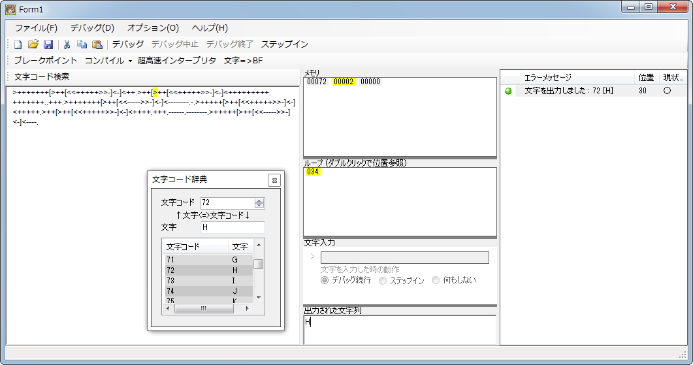This screenshot has height=365, width=693.
Task: Click the code list horizontal scroll right arrow
Action: click(x=247, y=308)
